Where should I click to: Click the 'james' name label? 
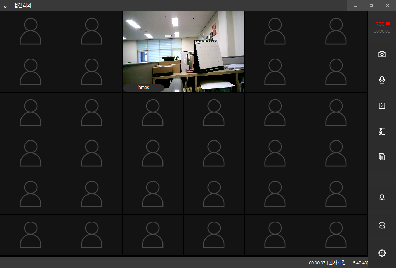143,88
